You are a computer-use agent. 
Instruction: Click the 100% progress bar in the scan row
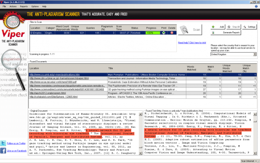coord(153,33)
